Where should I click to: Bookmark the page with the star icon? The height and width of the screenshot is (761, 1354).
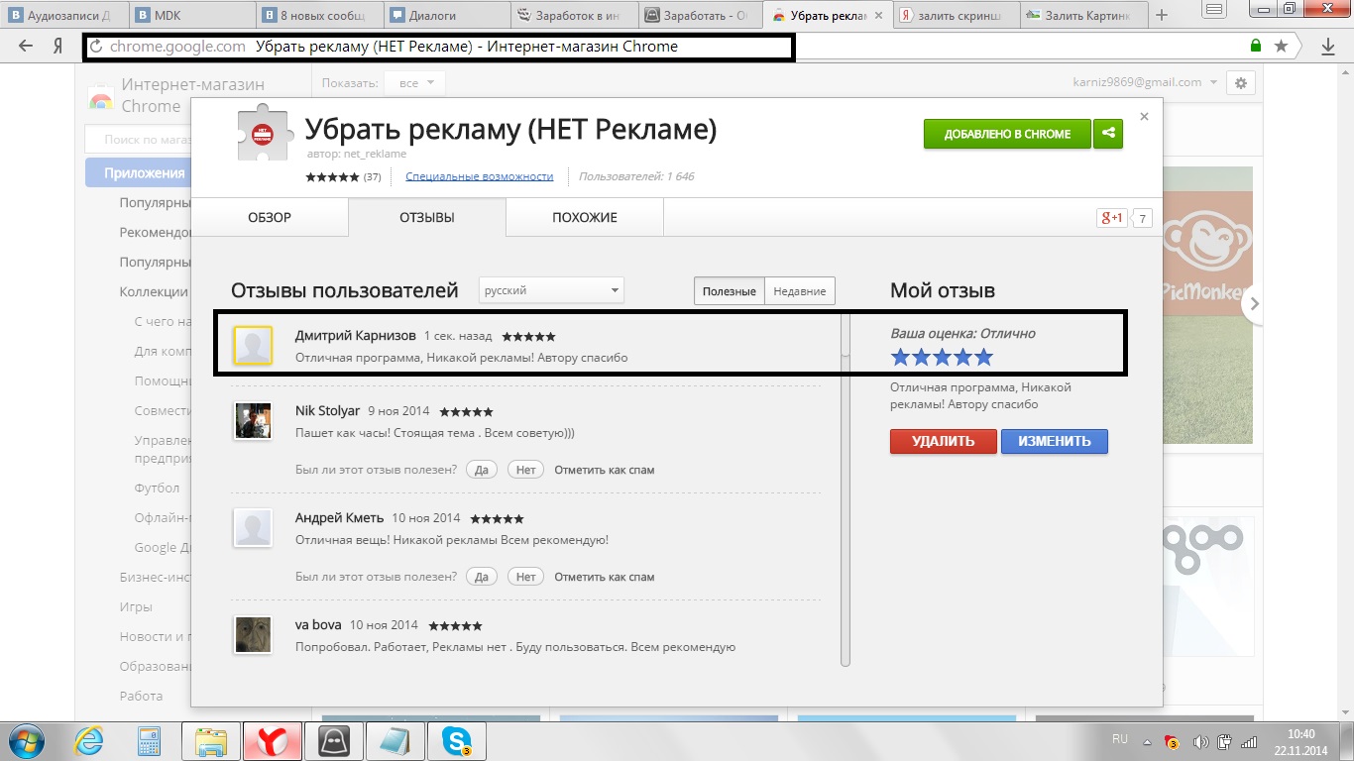pyautogui.click(x=1282, y=47)
